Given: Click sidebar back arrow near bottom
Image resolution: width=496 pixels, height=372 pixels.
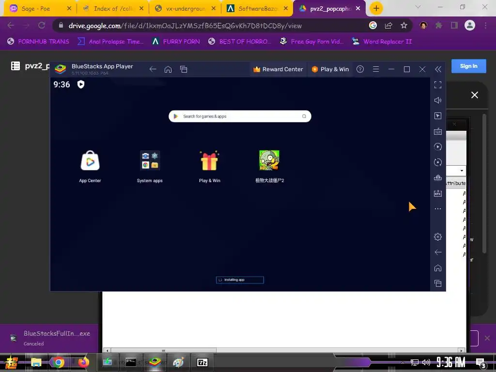Looking at the screenshot, I should 438,252.
